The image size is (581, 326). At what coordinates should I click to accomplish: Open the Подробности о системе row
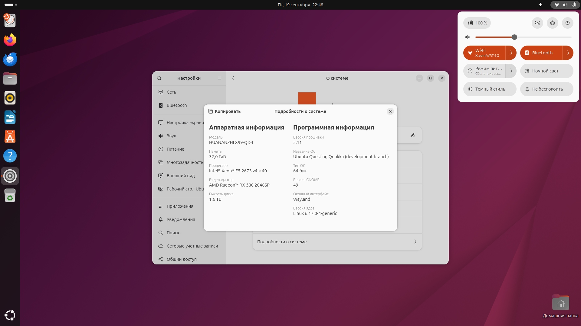pyautogui.click(x=337, y=242)
